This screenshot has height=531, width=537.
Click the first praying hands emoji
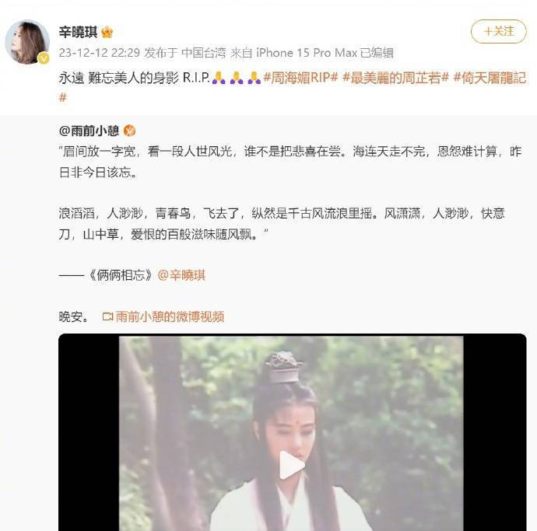[219, 78]
